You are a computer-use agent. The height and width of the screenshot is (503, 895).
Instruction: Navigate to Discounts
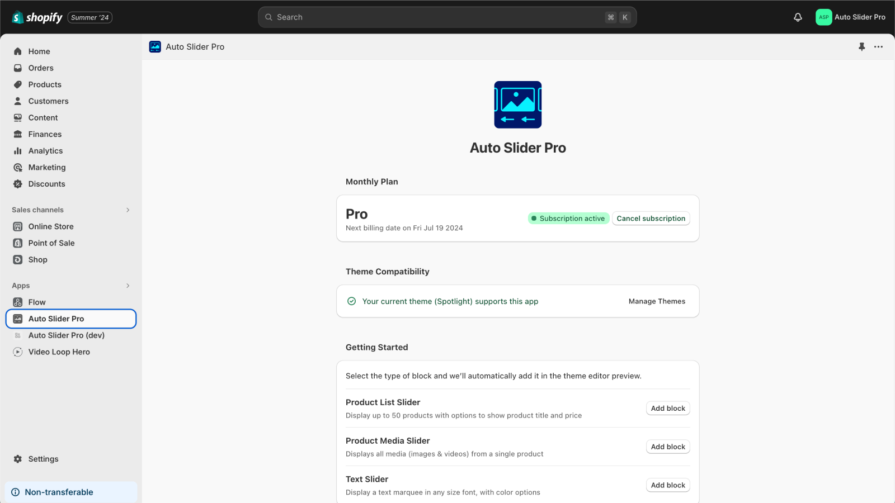pyautogui.click(x=46, y=184)
